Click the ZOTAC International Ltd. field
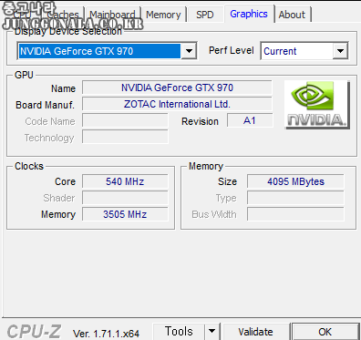Viewport: 361px width, 340px height. (x=177, y=104)
